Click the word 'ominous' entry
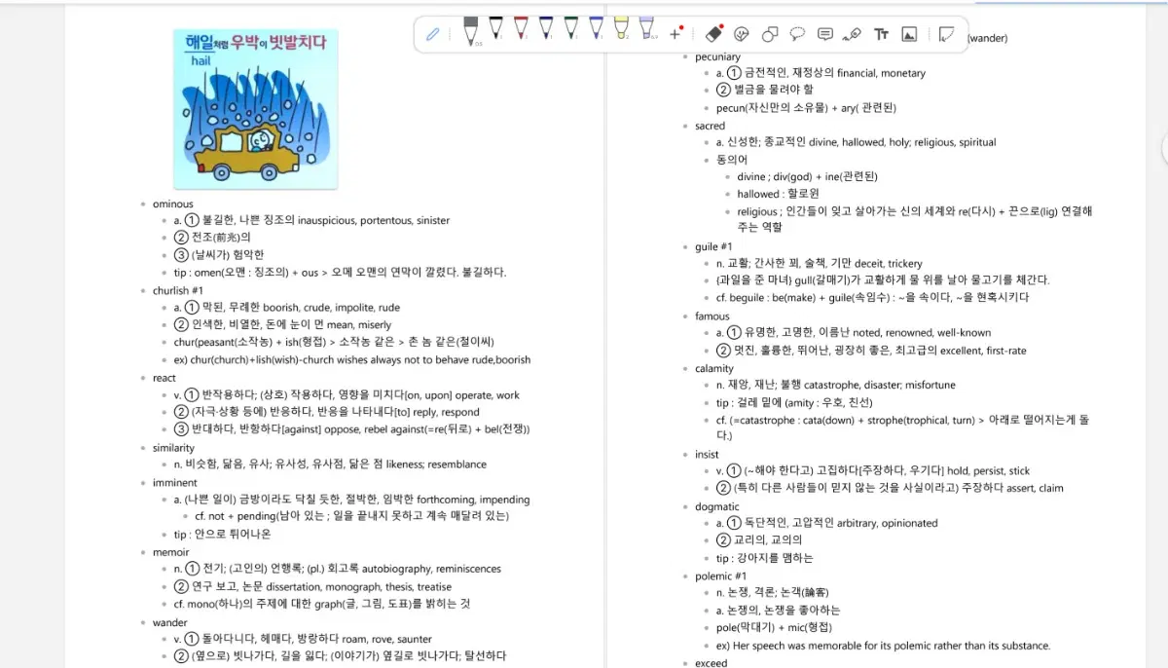 [x=173, y=204]
